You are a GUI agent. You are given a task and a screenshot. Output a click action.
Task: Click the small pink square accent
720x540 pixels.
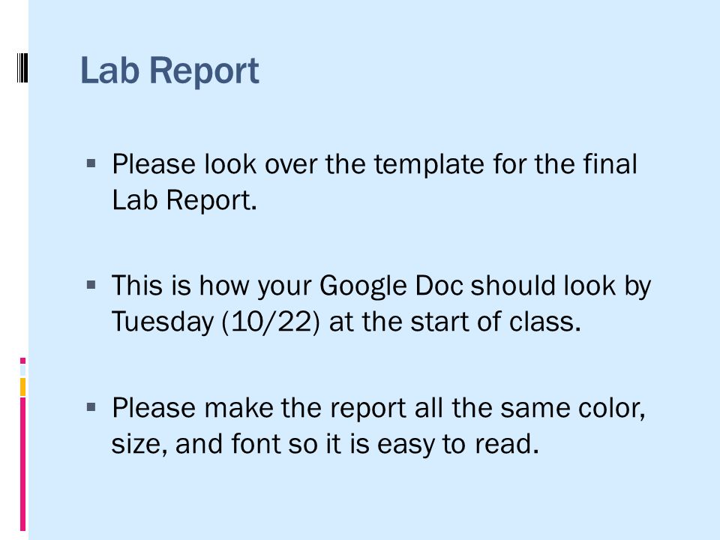coord(22,361)
